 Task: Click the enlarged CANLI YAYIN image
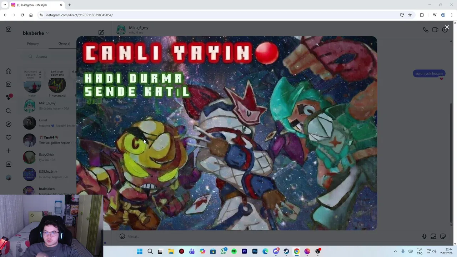coord(227,133)
